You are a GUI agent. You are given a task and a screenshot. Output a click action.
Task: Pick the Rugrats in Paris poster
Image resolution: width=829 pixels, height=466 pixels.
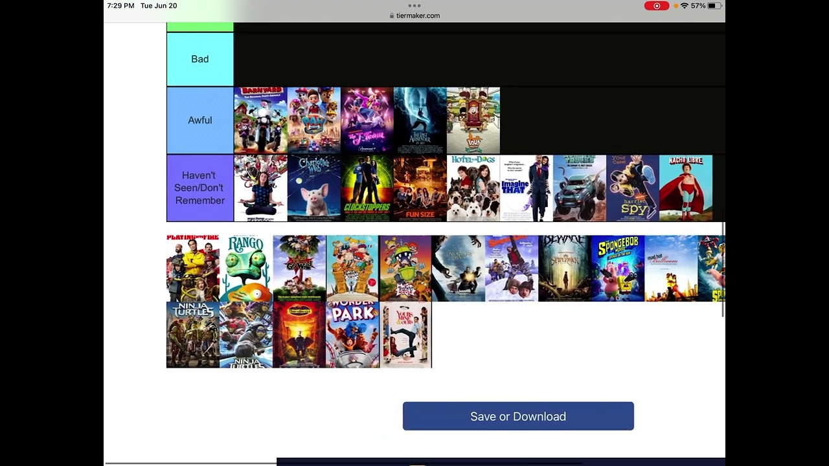(x=352, y=269)
